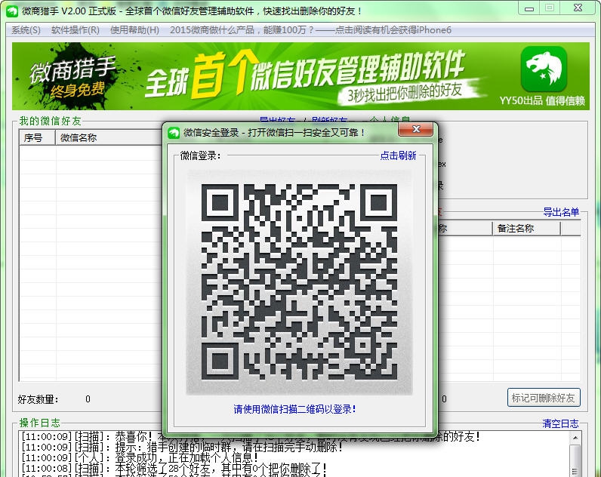The image size is (601, 477).
Task: Select the 序号 column header
Action: [x=37, y=138]
